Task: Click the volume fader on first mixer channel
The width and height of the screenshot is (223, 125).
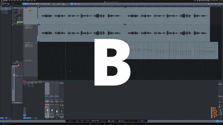Action: [47, 110]
